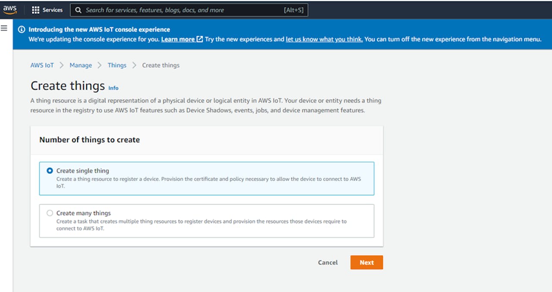The image size is (552, 292).
Task: Click the search services input field
Action: [189, 10]
